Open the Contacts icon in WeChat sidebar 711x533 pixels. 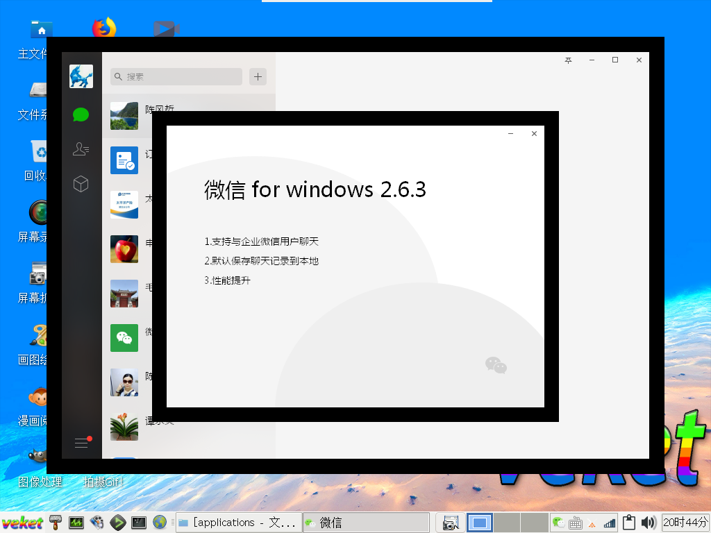pos(81,149)
